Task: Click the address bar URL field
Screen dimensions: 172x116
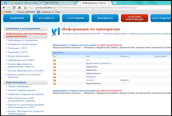Action: coord(97,8)
